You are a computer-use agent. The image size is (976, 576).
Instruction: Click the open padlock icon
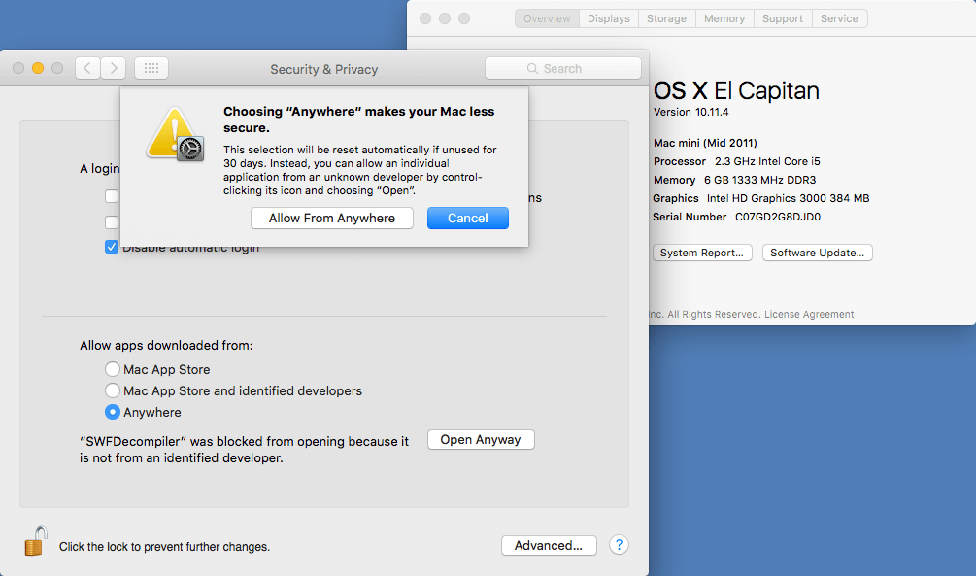click(36, 541)
